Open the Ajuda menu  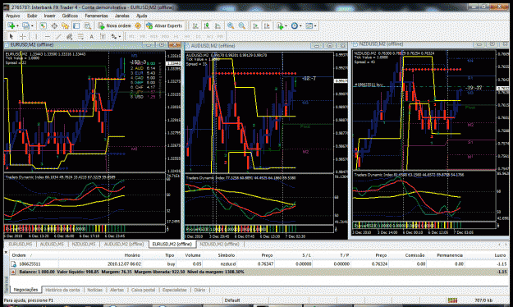tap(142, 16)
